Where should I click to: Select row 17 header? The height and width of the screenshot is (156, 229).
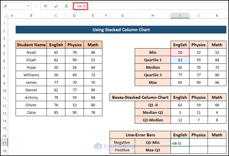pyautogui.click(x=4, y=142)
